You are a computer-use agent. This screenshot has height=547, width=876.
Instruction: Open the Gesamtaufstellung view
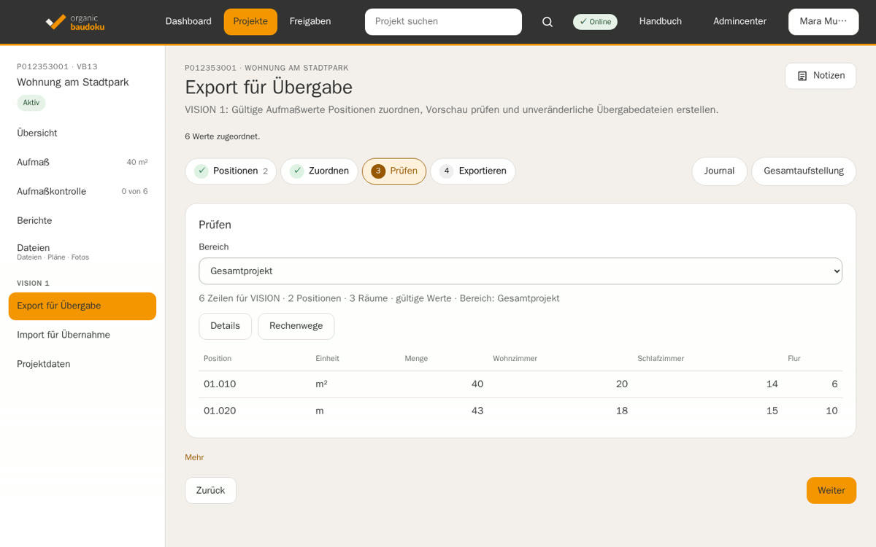[804, 171]
